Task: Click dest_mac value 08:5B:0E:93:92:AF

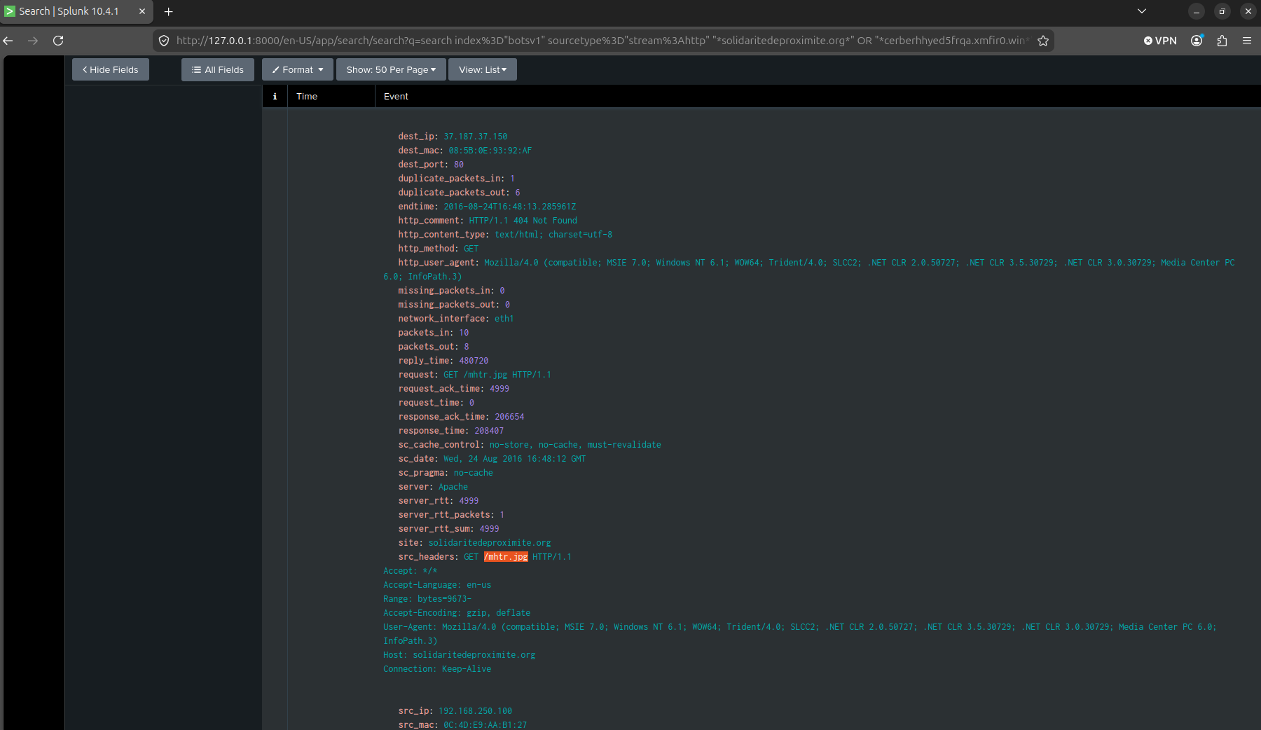Action: tap(490, 151)
